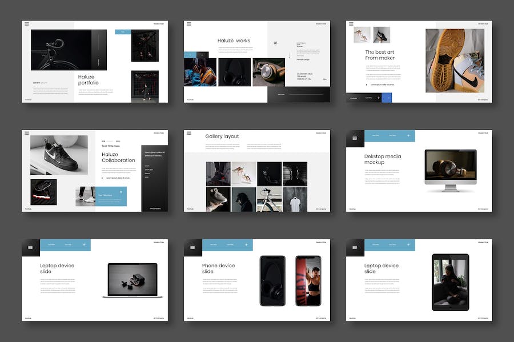The height and width of the screenshot is (342, 514).
Task: Click the "Haluze portfolio" title text
Action: pos(88,80)
